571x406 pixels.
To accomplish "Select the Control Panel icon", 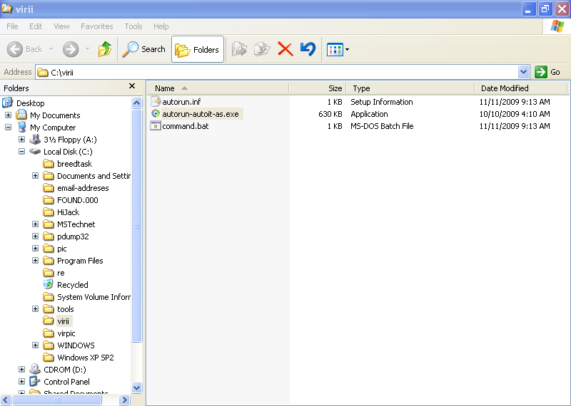I will tap(35, 381).
